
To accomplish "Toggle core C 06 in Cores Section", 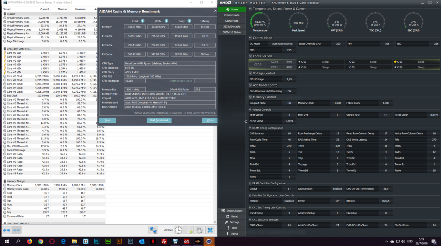I will point(416,67).
